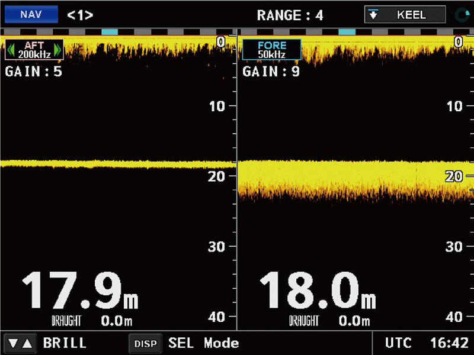Click the GAIN : 9 value
Image resolution: width=474 pixels, height=355 pixels.
point(271,72)
